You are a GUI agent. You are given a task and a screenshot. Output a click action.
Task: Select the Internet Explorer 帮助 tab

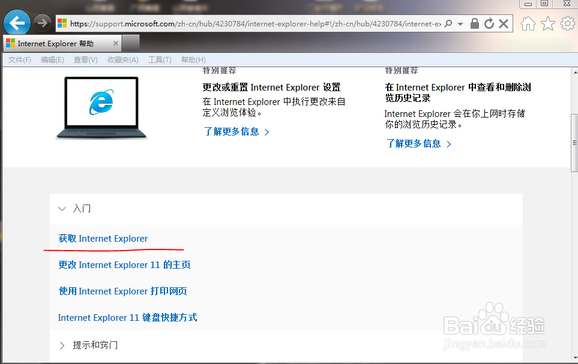(x=57, y=43)
